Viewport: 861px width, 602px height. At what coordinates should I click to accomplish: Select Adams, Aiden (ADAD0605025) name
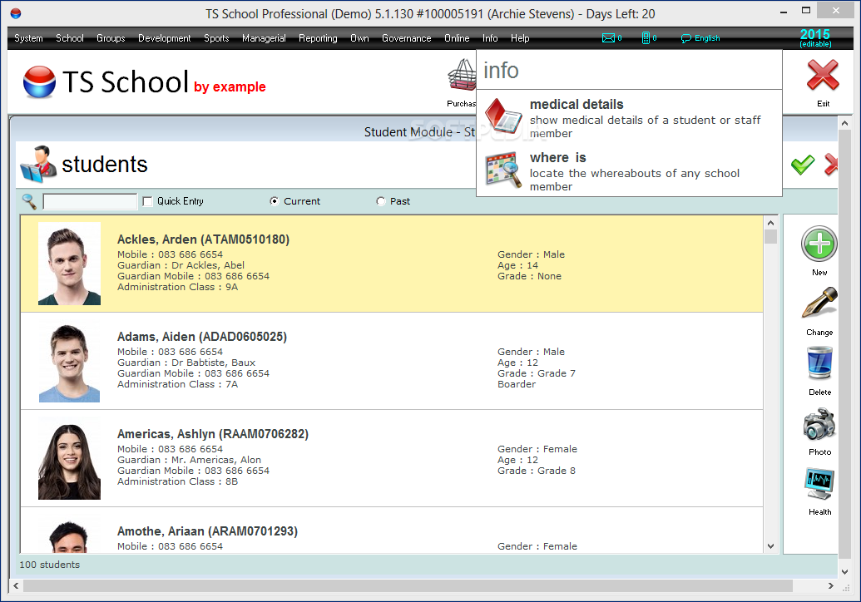pos(202,337)
